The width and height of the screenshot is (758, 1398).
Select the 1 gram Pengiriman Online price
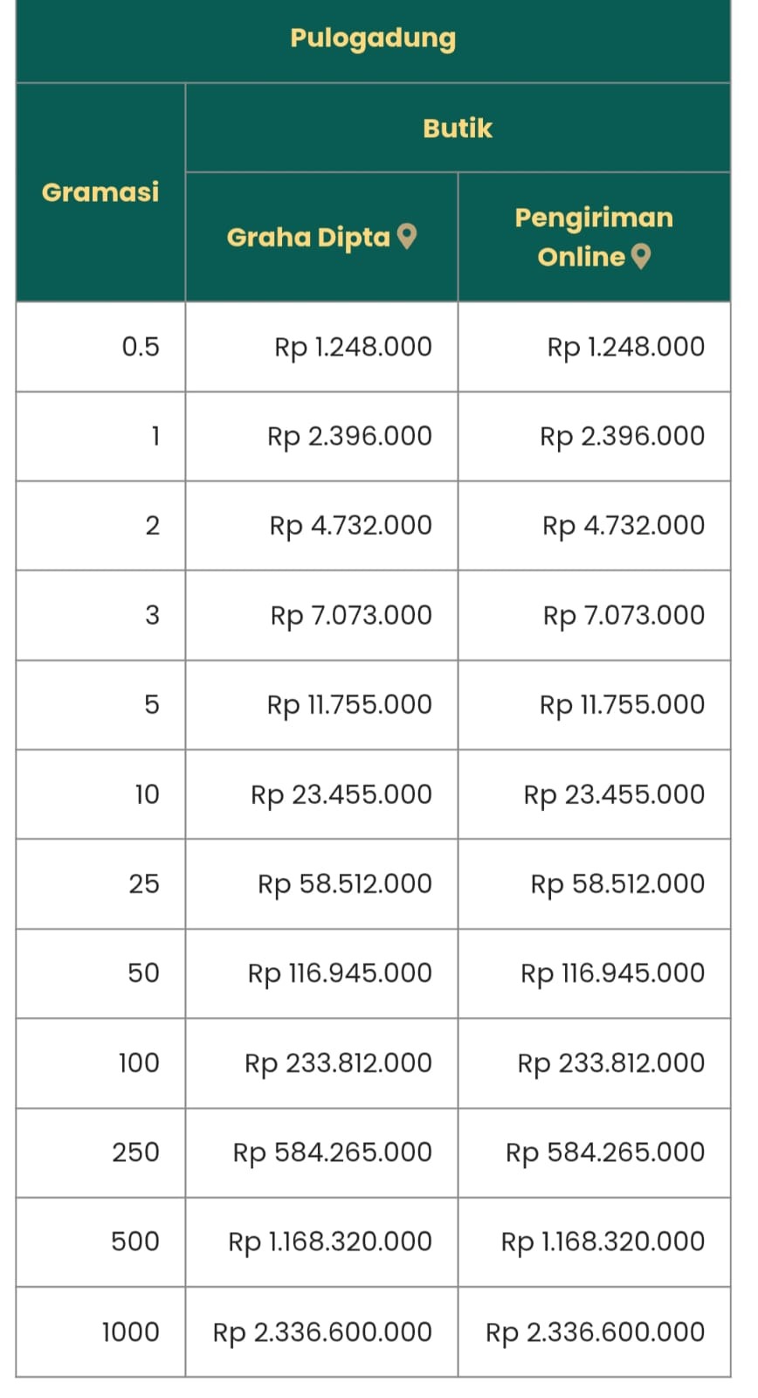click(622, 436)
